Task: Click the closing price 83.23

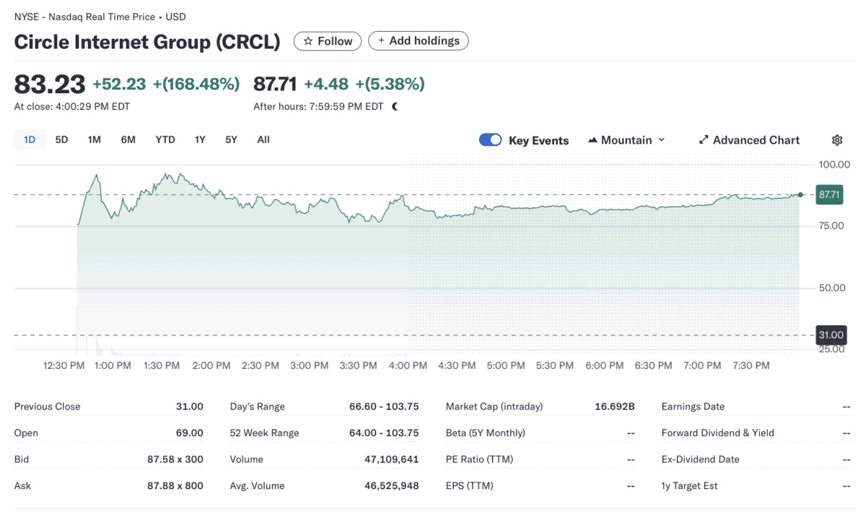Action: [x=50, y=85]
